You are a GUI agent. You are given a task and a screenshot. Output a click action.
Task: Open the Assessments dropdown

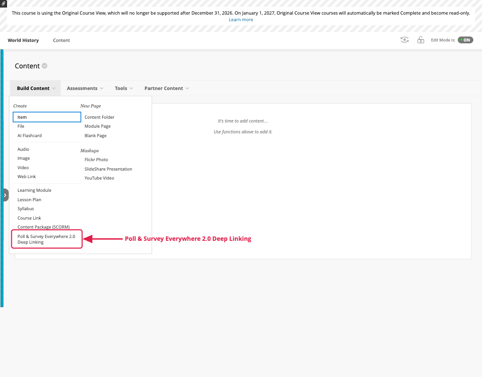click(85, 88)
